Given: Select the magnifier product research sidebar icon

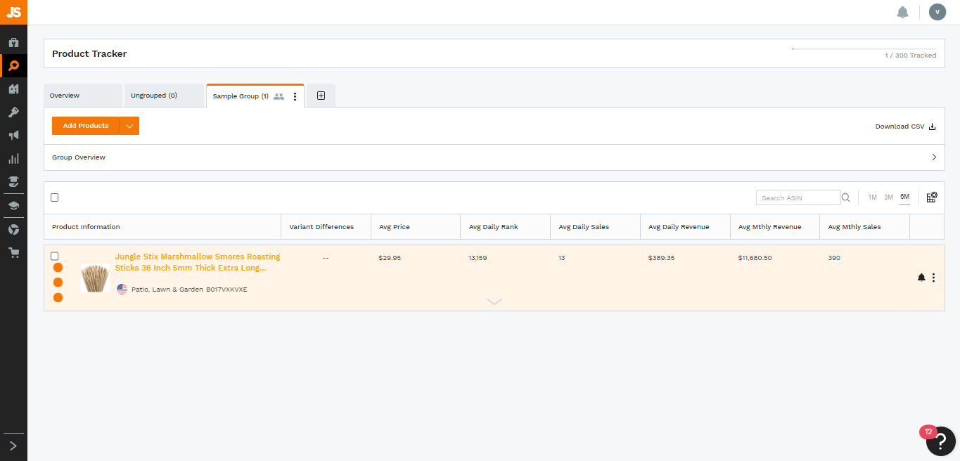Looking at the screenshot, I should [x=13, y=66].
